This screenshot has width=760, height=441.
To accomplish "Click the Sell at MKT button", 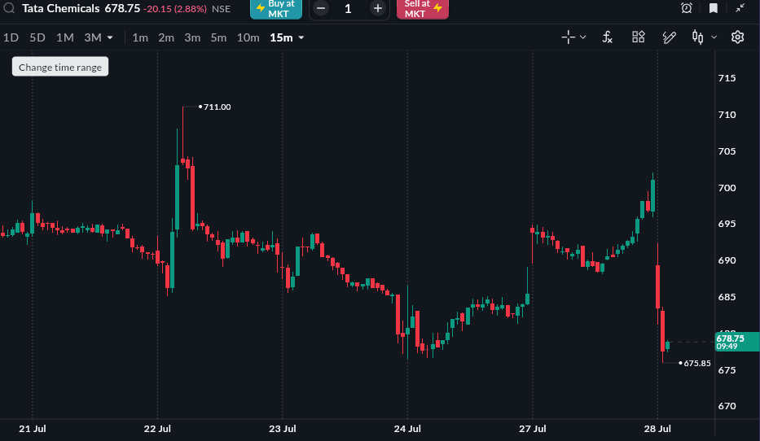I will pyautogui.click(x=423, y=9).
